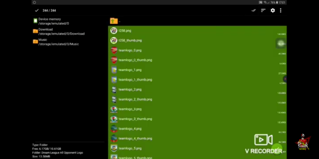The width and height of the screenshot is (319, 159).
Task: Open Device memory storage location
Action: (x=50, y=21)
